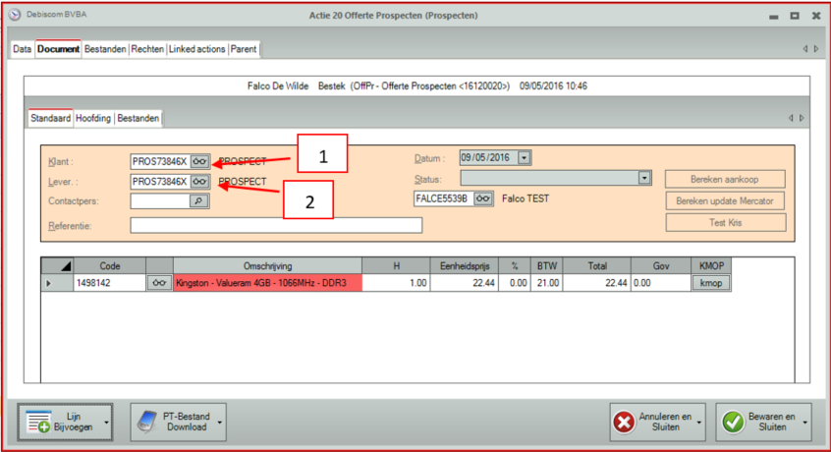
Task: Click the binoculars lookup icon next to Klant
Action: (x=199, y=160)
